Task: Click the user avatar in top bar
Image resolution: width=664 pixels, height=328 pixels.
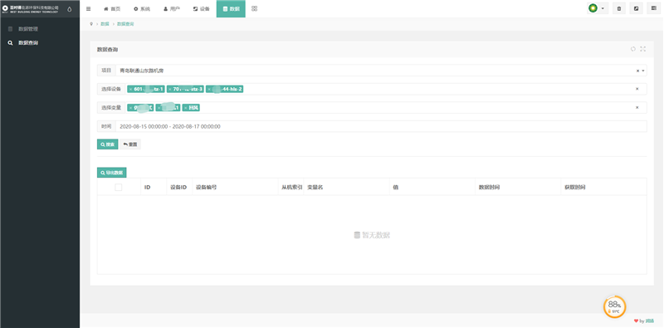Action: point(593,8)
